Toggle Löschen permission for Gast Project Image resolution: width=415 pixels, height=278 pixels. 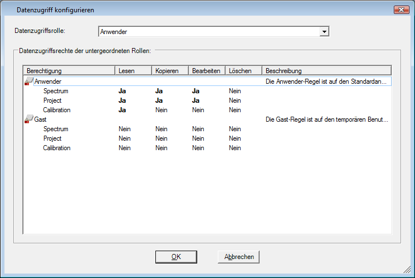coord(235,138)
